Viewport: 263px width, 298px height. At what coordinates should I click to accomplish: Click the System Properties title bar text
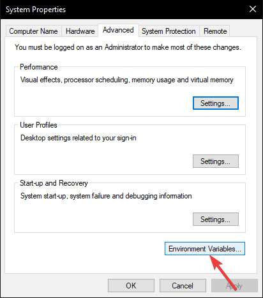pos(36,10)
